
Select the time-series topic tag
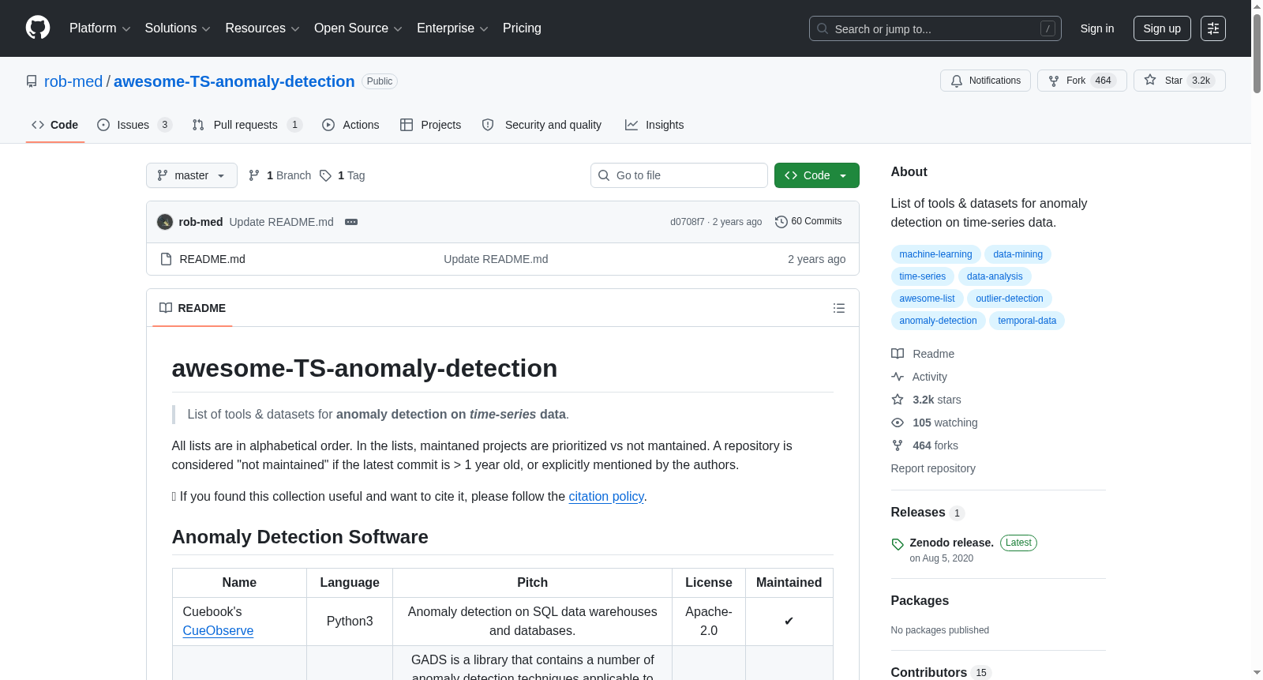[x=922, y=276]
